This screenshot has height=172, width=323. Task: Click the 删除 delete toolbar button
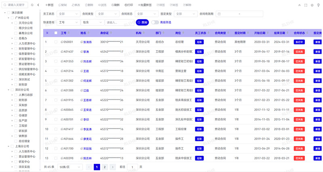point(89,5)
